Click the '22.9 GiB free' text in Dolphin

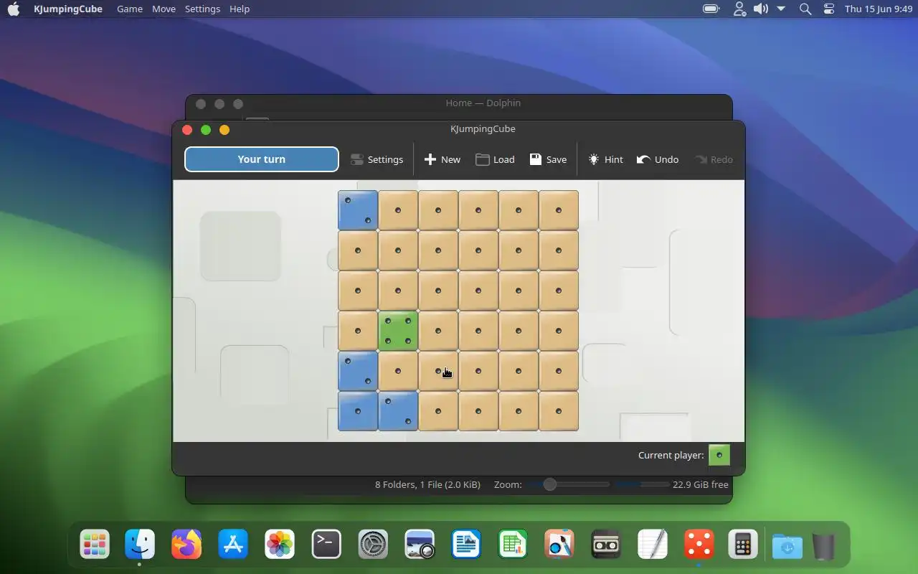[x=701, y=484]
